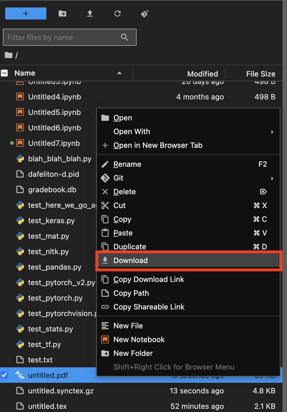Choose Download from the context menu

coord(188,260)
